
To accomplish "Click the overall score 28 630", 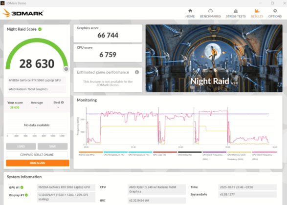I will (x=37, y=64).
